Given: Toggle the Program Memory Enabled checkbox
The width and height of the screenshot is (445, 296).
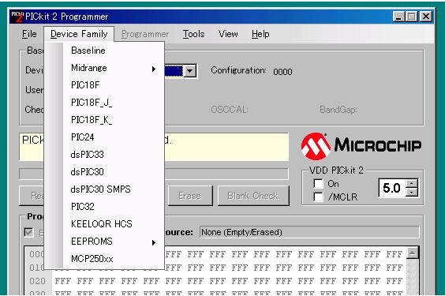Looking at the screenshot, I should [28, 232].
